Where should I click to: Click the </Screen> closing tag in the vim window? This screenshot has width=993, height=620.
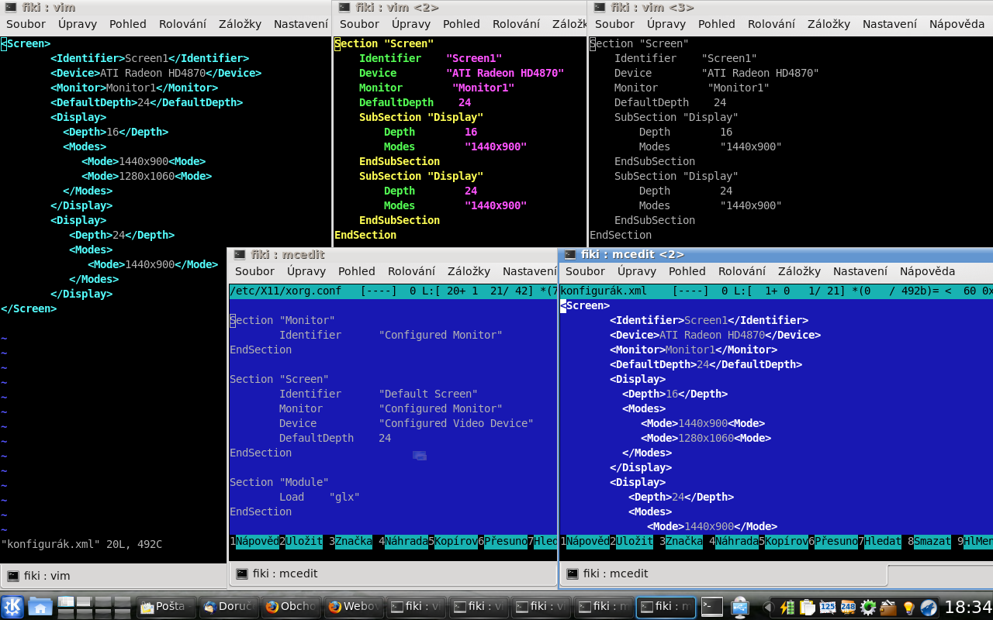click(29, 308)
